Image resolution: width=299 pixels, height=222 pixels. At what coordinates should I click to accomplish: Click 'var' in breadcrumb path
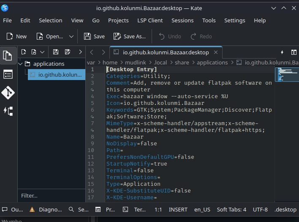(91, 62)
